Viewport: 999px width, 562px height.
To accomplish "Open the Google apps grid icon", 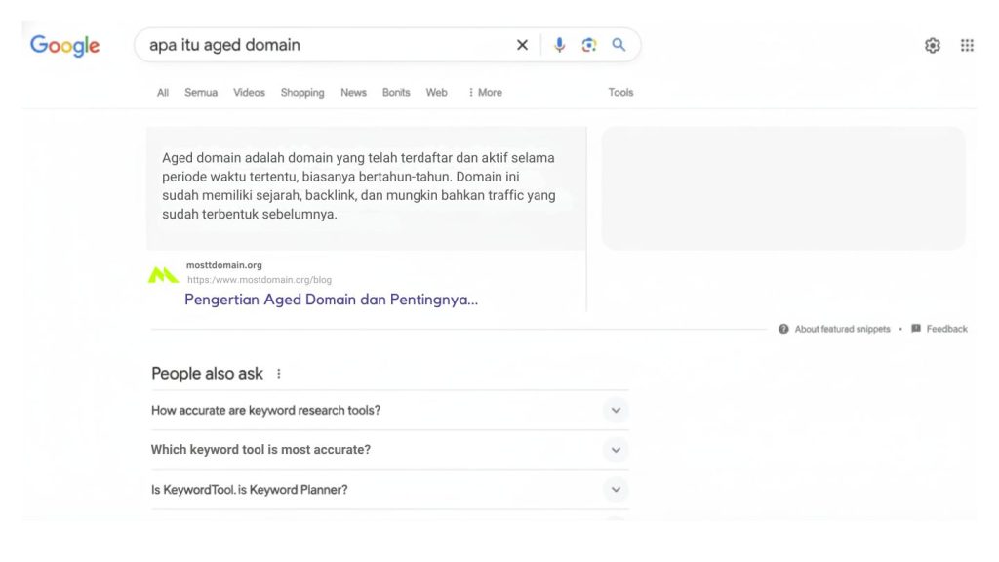I will coord(967,45).
